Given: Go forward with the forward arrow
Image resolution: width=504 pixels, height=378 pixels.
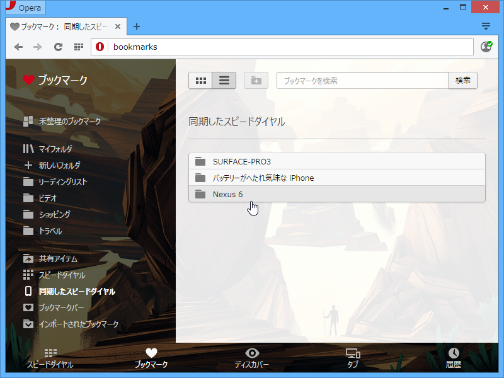Looking at the screenshot, I should pyautogui.click(x=38, y=47).
